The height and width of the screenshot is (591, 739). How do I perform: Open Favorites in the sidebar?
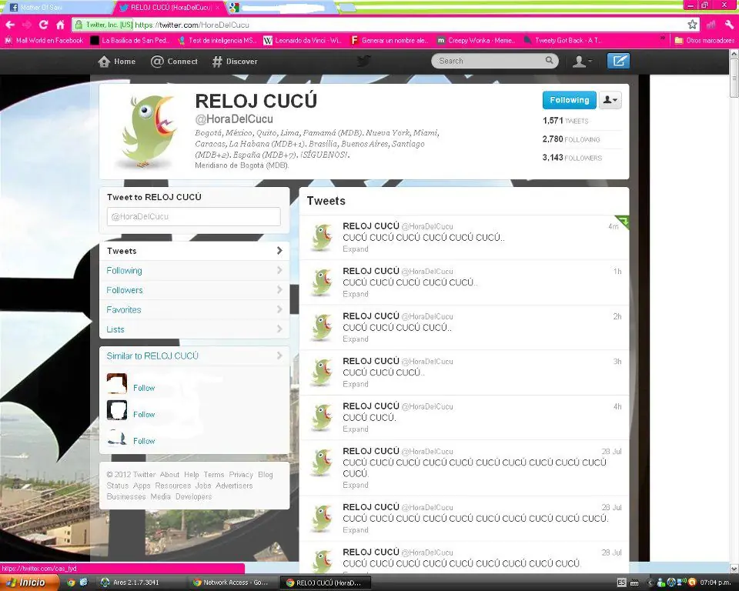click(194, 309)
